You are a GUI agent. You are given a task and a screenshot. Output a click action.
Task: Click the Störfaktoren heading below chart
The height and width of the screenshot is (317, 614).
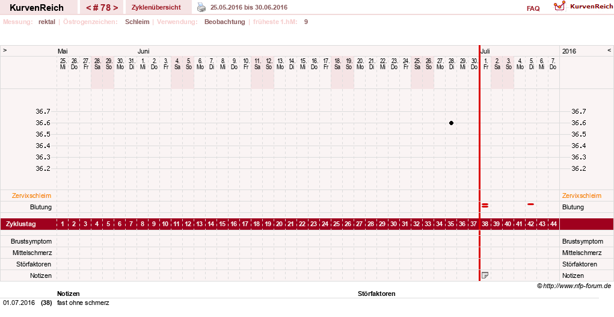tap(376, 294)
